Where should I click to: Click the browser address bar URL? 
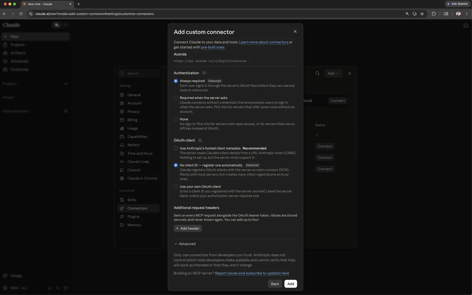coord(94,14)
